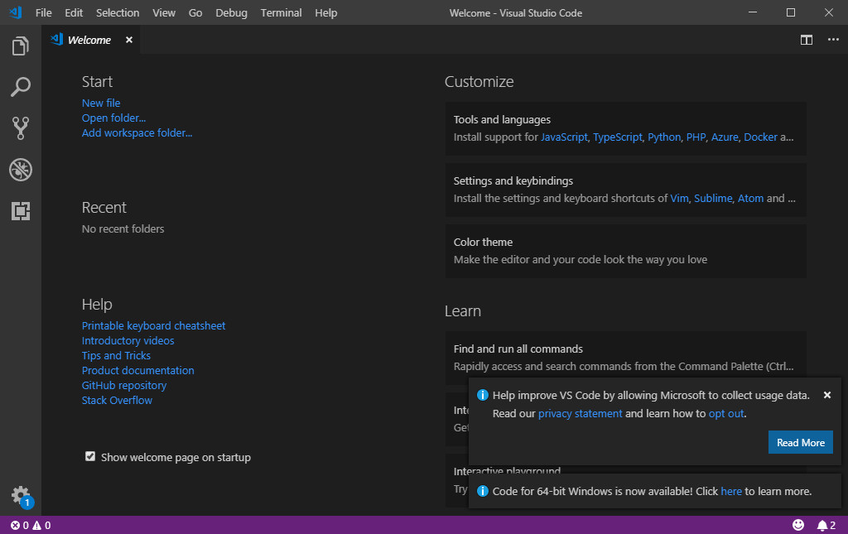Image resolution: width=848 pixels, height=534 pixels.
Task: Open the Explorer view in activity bar
Action: coord(21,46)
